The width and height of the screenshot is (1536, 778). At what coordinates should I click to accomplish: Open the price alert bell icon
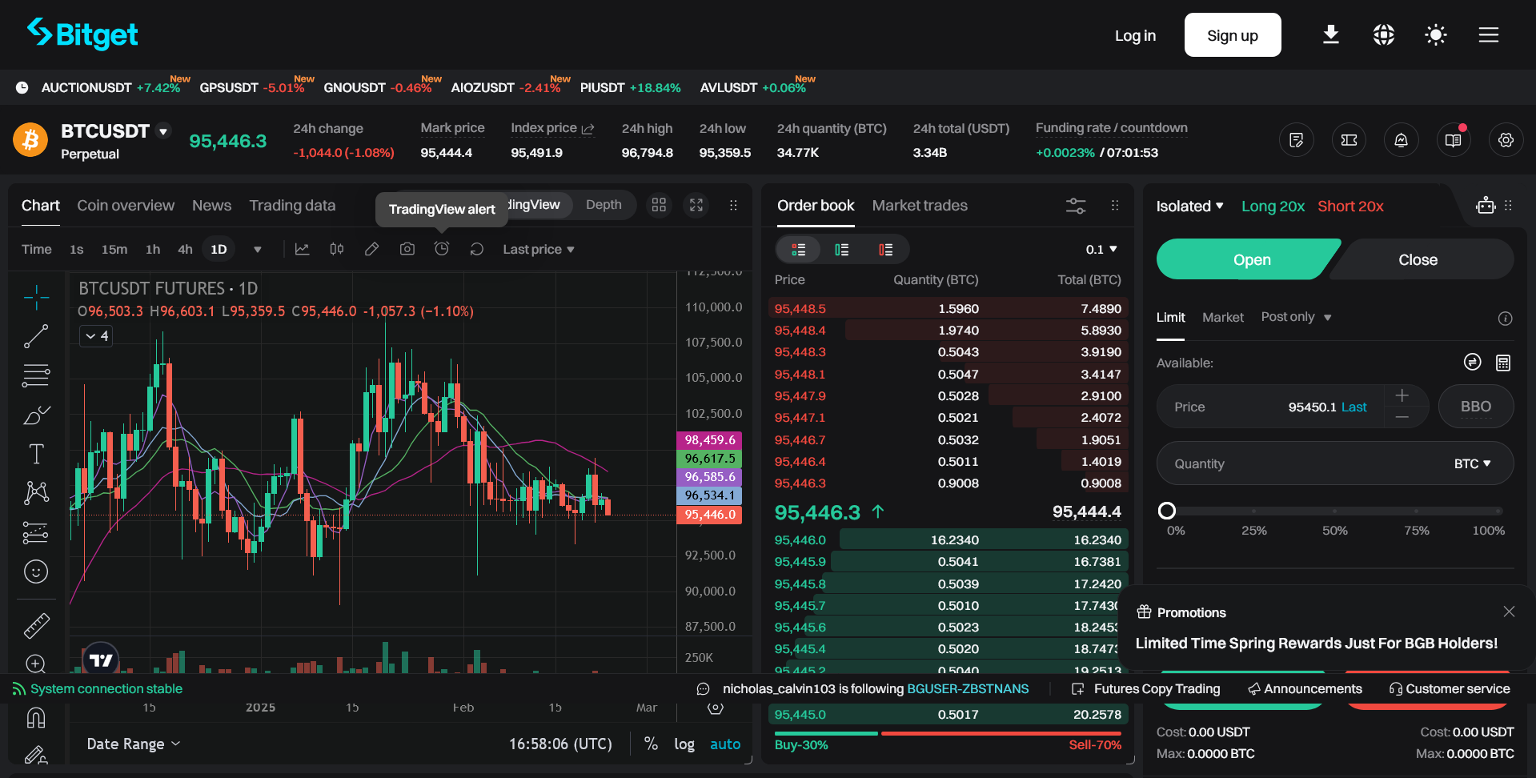(x=1401, y=140)
